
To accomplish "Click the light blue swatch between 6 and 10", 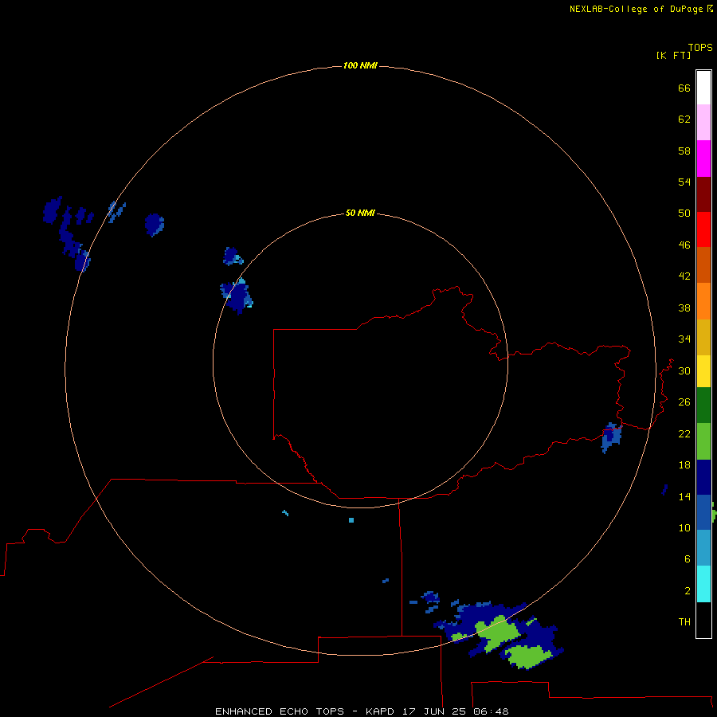I will pyautogui.click(x=703, y=547).
